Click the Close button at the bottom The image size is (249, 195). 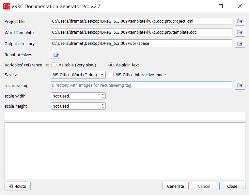pyautogui.click(x=232, y=186)
